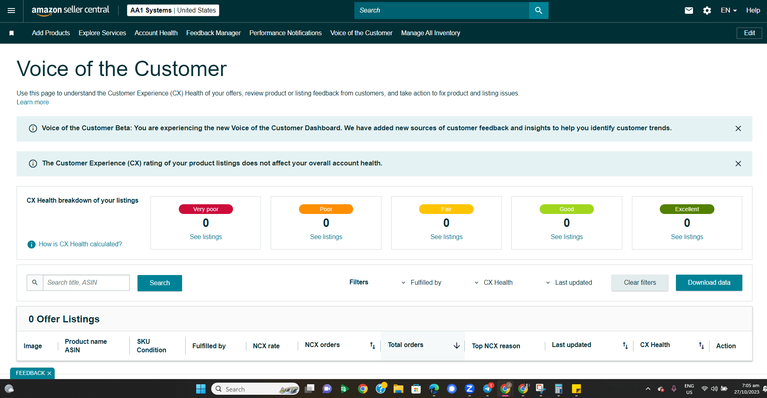Image resolution: width=767 pixels, height=398 pixels.
Task: Open the Windows Start menu
Action: [201, 389]
